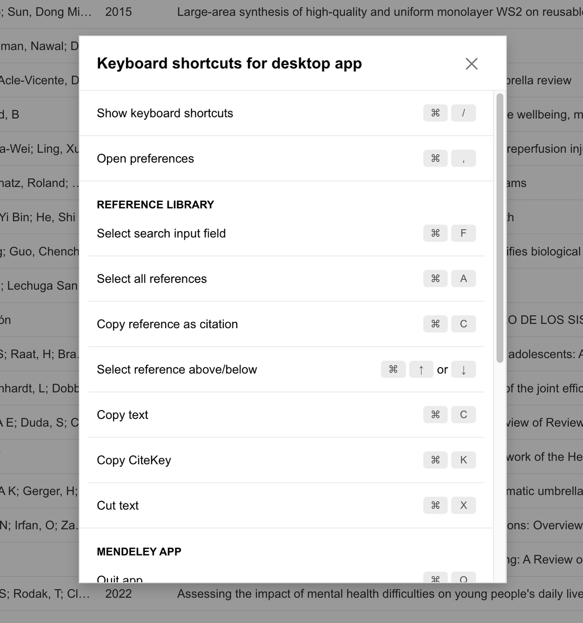Click the command key icon in Open preferences row
Image resolution: width=583 pixels, height=623 pixels.
pyautogui.click(x=436, y=158)
